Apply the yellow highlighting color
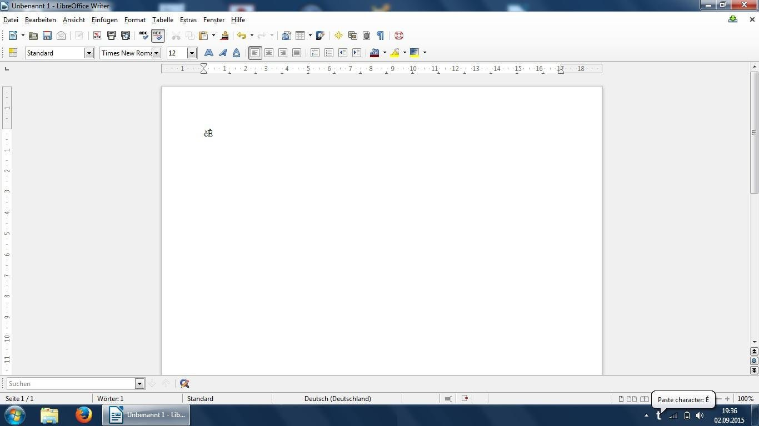Image resolution: width=759 pixels, height=426 pixels. (x=395, y=53)
